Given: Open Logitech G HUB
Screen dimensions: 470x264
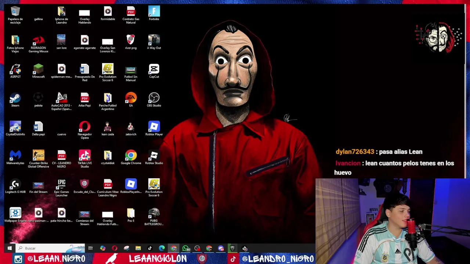Looking at the screenshot, I should click(x=15, y=186).
